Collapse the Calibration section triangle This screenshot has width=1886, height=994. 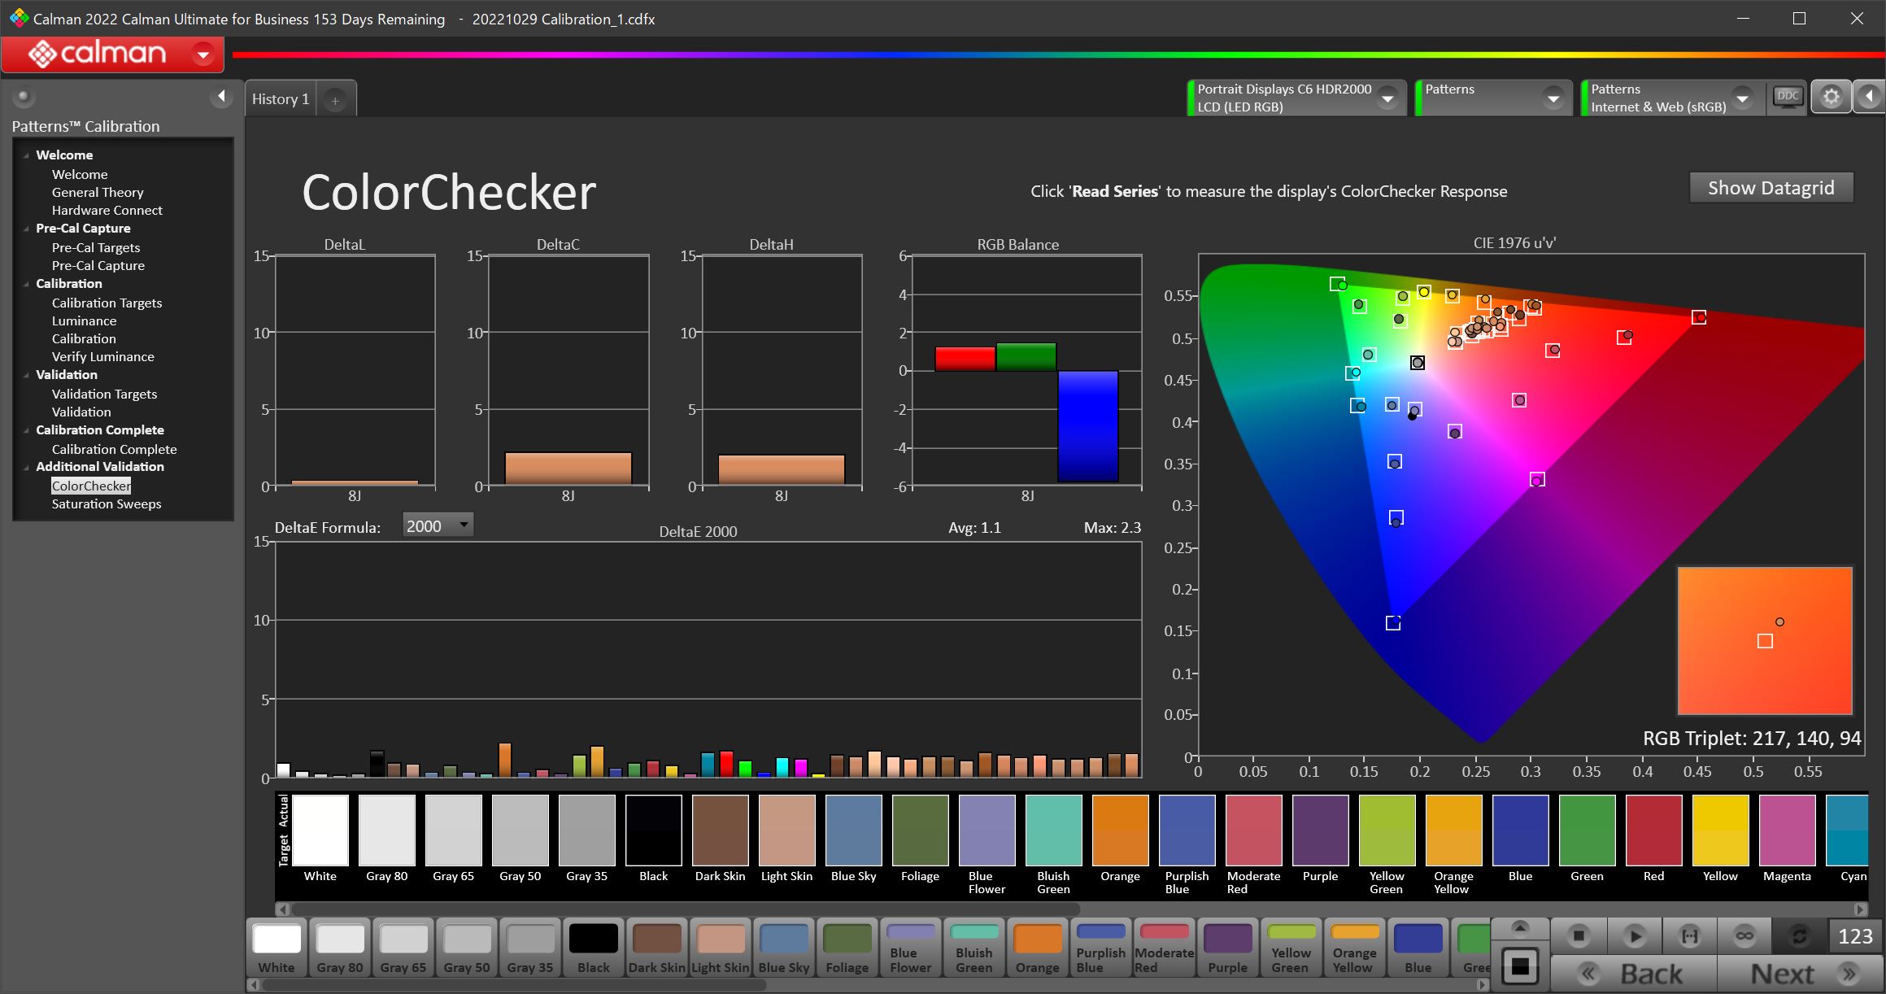click(27, 284)
